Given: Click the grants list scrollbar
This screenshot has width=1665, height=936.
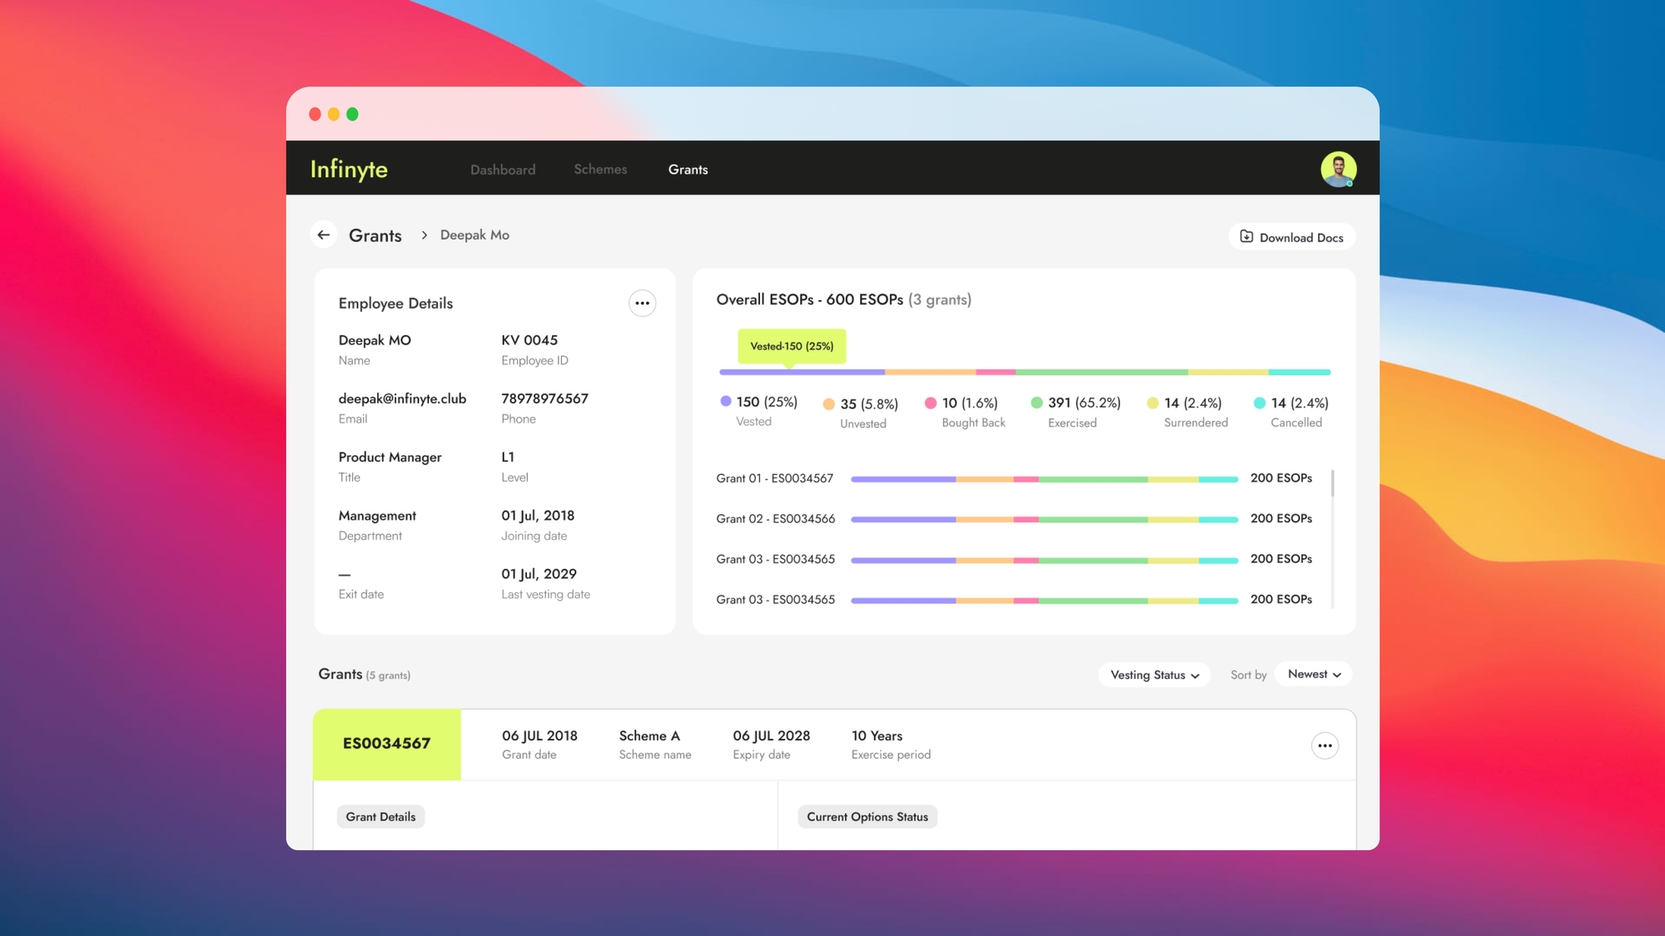Looking at the screenshot, I should [x=1333, y=484].
